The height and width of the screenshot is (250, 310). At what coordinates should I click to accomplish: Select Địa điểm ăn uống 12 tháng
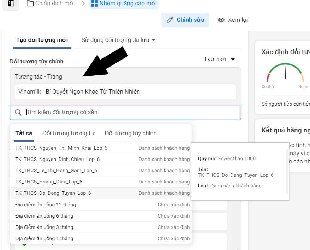coord(101,205)
